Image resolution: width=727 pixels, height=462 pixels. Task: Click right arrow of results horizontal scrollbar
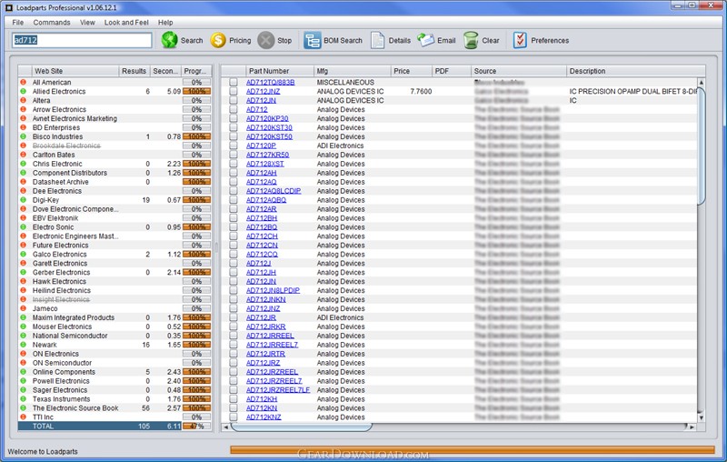click(692, 427)
